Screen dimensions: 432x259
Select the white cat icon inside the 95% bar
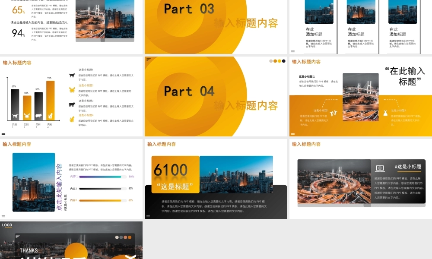click(51, 116)
